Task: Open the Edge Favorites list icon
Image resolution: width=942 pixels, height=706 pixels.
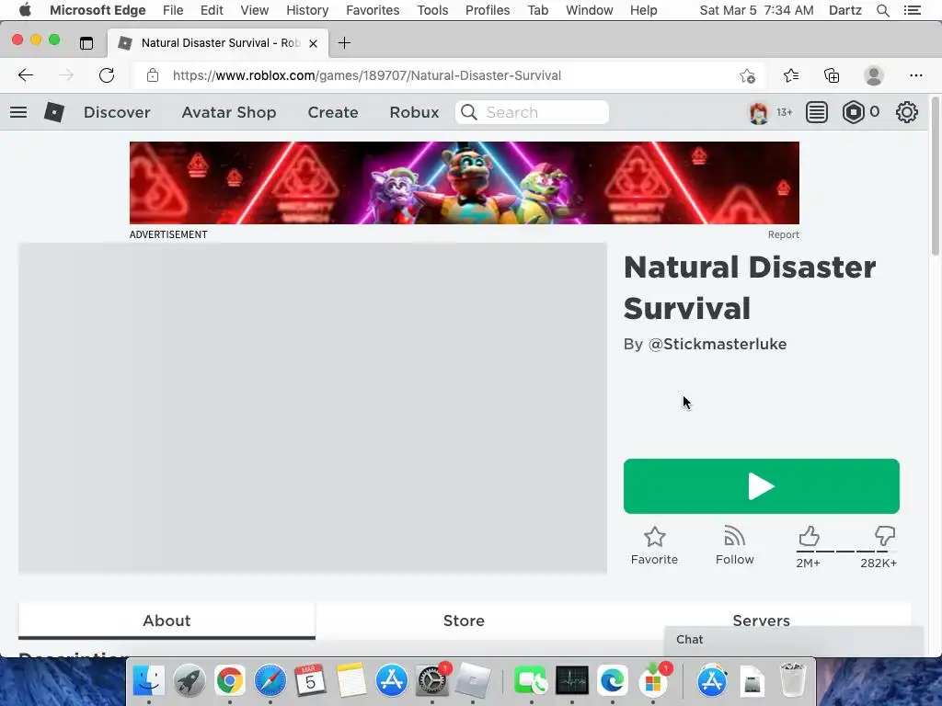Action: [x=791, y=75]
